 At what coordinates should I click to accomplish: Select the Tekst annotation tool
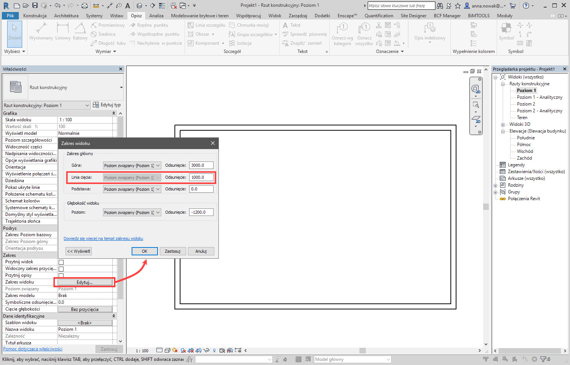[x=292, y=25]
